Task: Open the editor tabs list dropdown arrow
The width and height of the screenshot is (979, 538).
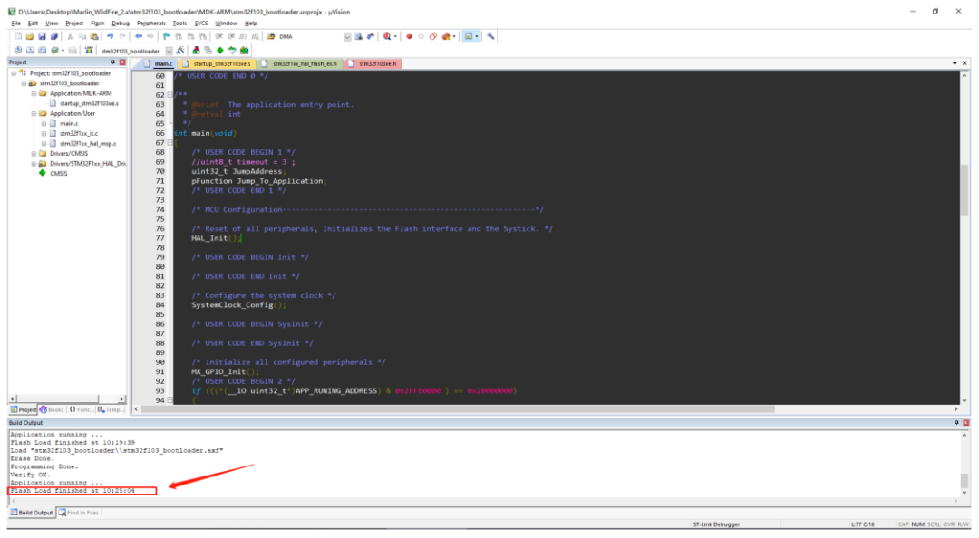Action: click(x=955, y=63)
